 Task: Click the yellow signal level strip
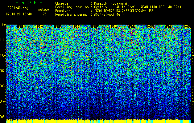[x=98, y=121]
